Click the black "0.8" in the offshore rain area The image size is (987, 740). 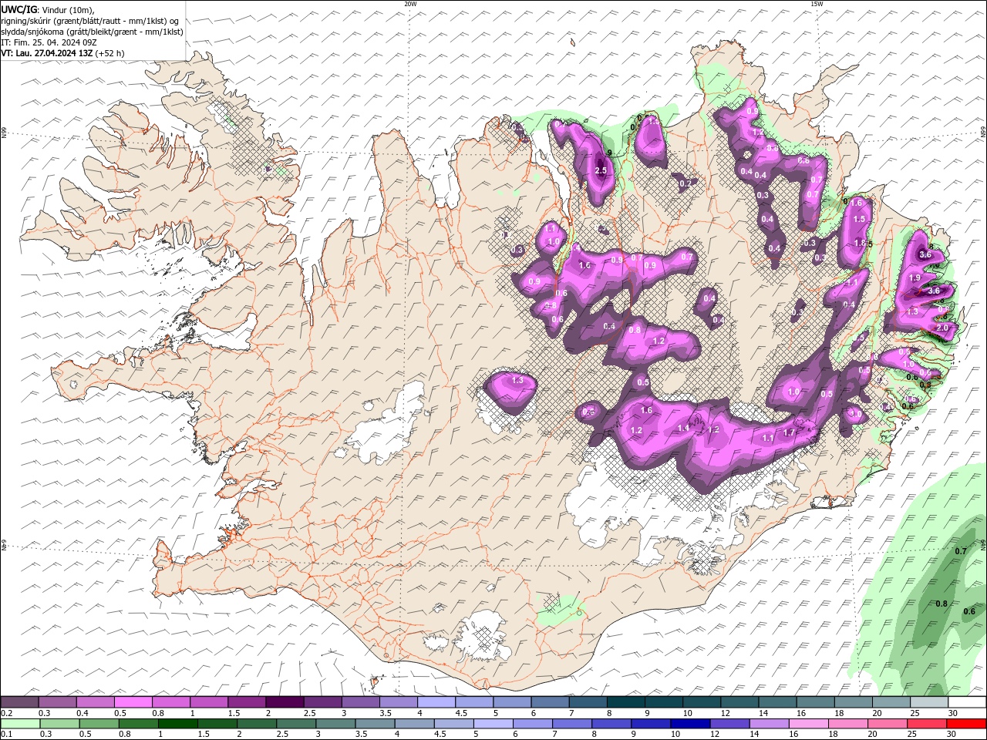[941, 604]
